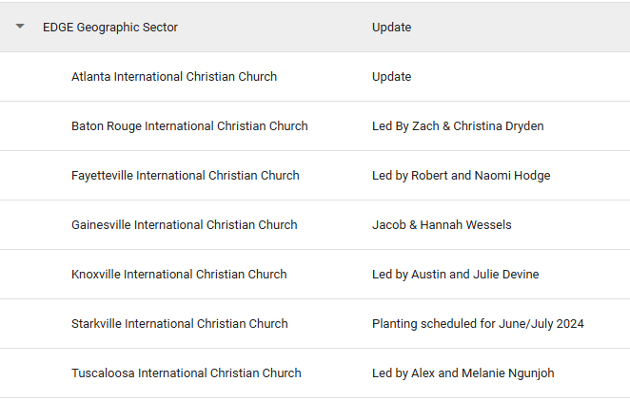Select 'Led by Robert and Naomi Hodge' text

461,176
